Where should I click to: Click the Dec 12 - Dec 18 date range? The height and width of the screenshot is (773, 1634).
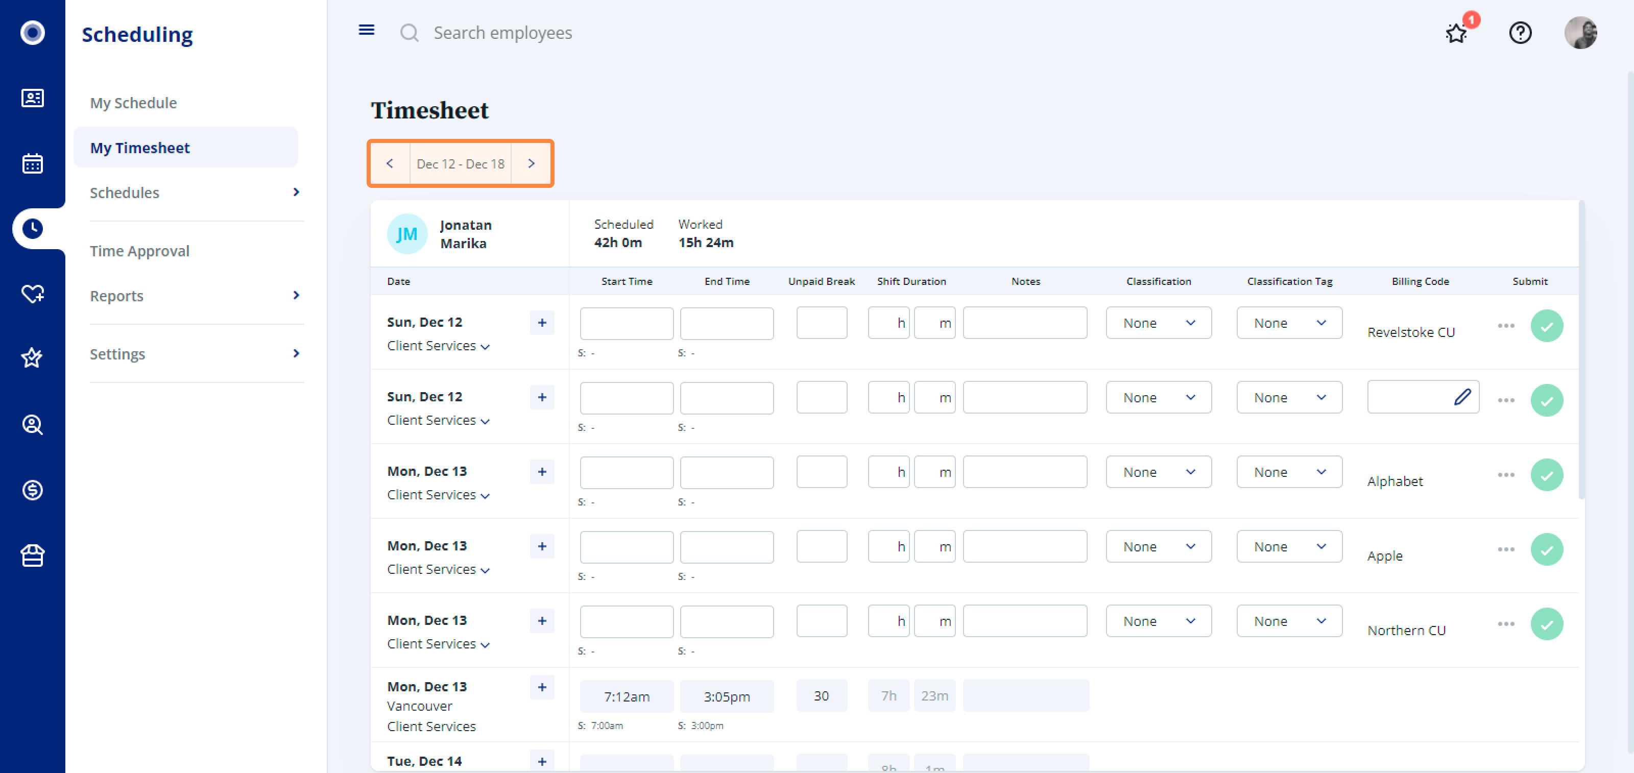pyautogui.click(x=461, y=163)
